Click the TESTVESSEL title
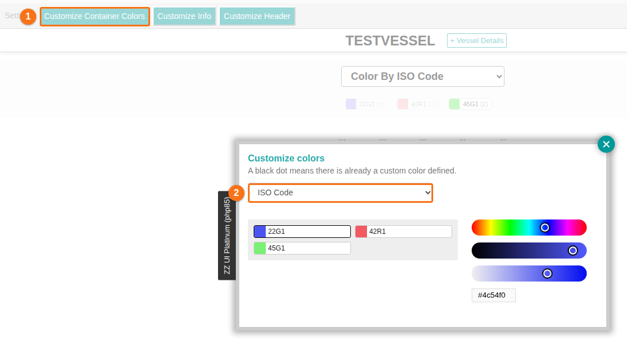This screenshot has height=339, width=627. [x=390, y=41]
